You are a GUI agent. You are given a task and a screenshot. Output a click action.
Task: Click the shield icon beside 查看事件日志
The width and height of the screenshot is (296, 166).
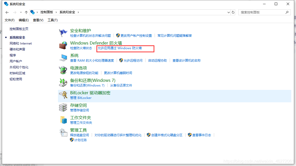click(x=190, y=135)
